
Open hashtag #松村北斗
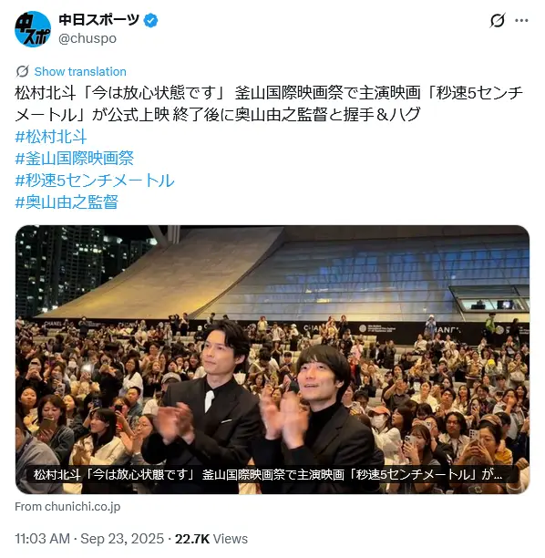click(51, 137)
